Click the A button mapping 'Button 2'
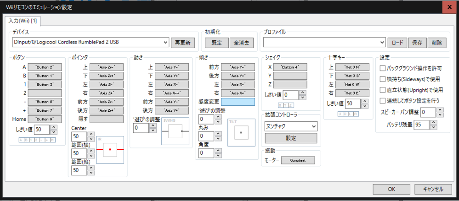Image resolution: width=459 pixels, height=201 pixels. (x=45, y=67)
